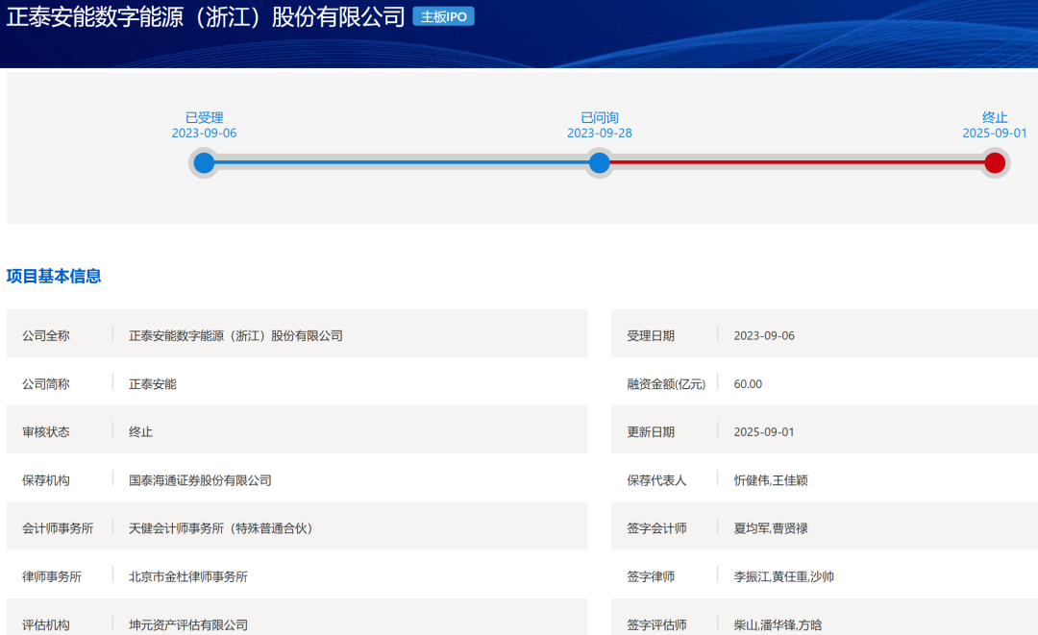The width and height of the screenshot is (1038, 635).
Task: Click the 签字律师 field label
Action: 651,576
